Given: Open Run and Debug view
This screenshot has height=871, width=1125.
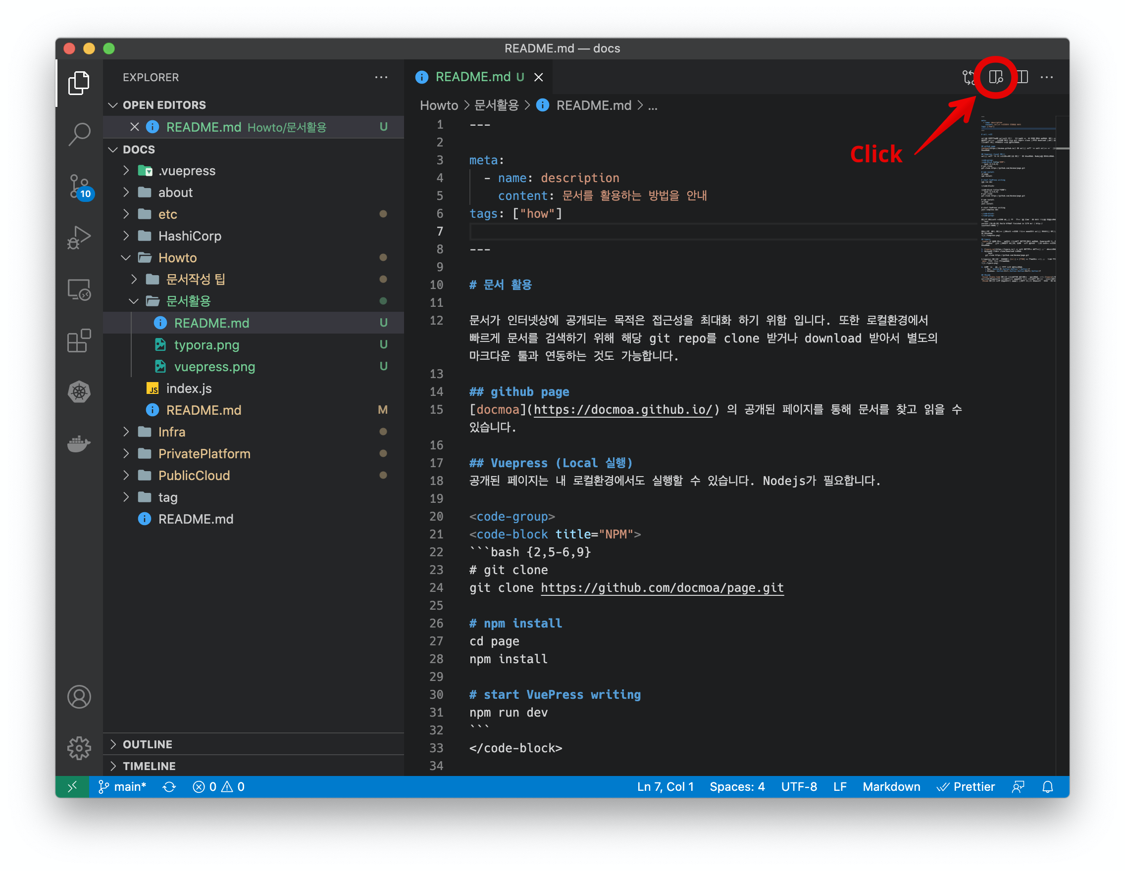Looking at the screenshot, I should click(79, 238).
